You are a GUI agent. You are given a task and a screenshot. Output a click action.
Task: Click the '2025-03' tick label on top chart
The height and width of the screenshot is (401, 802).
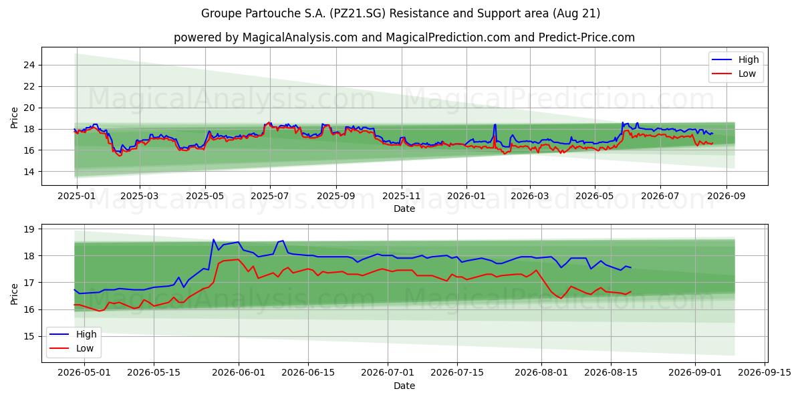pos(139,196)
